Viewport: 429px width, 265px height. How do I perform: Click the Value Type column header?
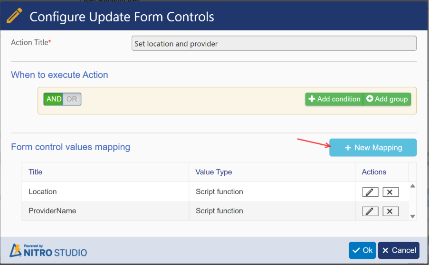(214, 172)
